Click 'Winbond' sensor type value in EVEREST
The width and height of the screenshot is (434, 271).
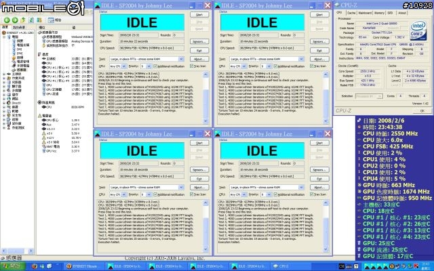tap(81, 37)
